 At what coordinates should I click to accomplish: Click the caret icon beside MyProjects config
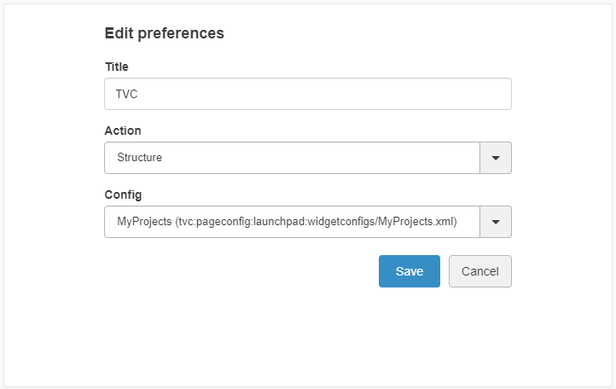click(496, 222)
